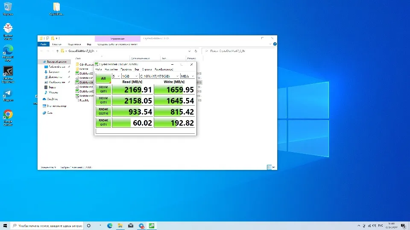Click CrystalDiskMark icon in the taskbar
410x230 pixels.
[x=152, y=225]
